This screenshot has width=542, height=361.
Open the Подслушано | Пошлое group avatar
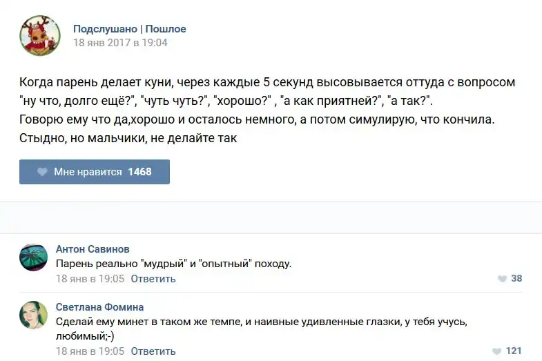click(39, 35)
